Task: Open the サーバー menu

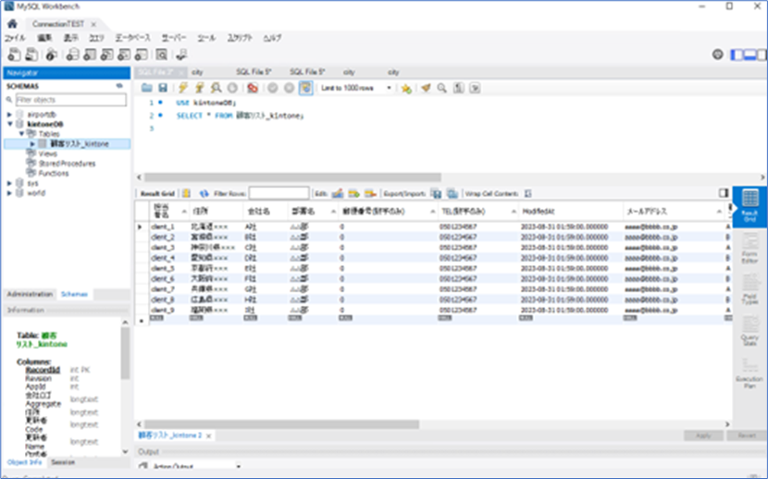Action: pyautogui.click(x=174, y=38)
